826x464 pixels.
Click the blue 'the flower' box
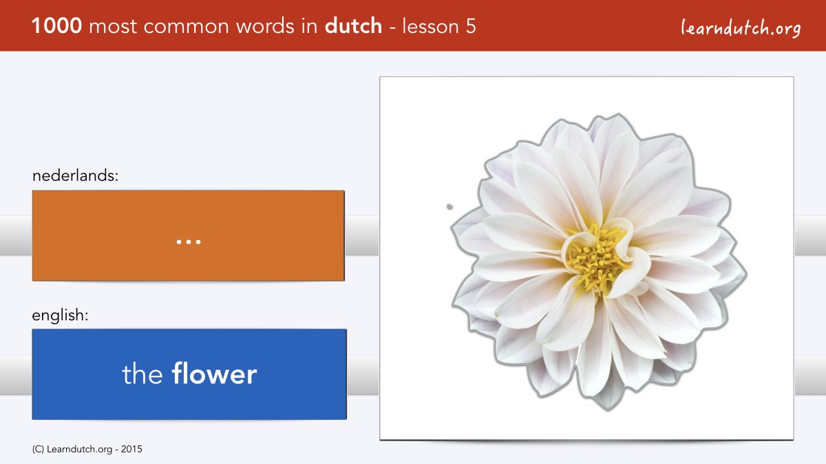(x=189, y=374)
